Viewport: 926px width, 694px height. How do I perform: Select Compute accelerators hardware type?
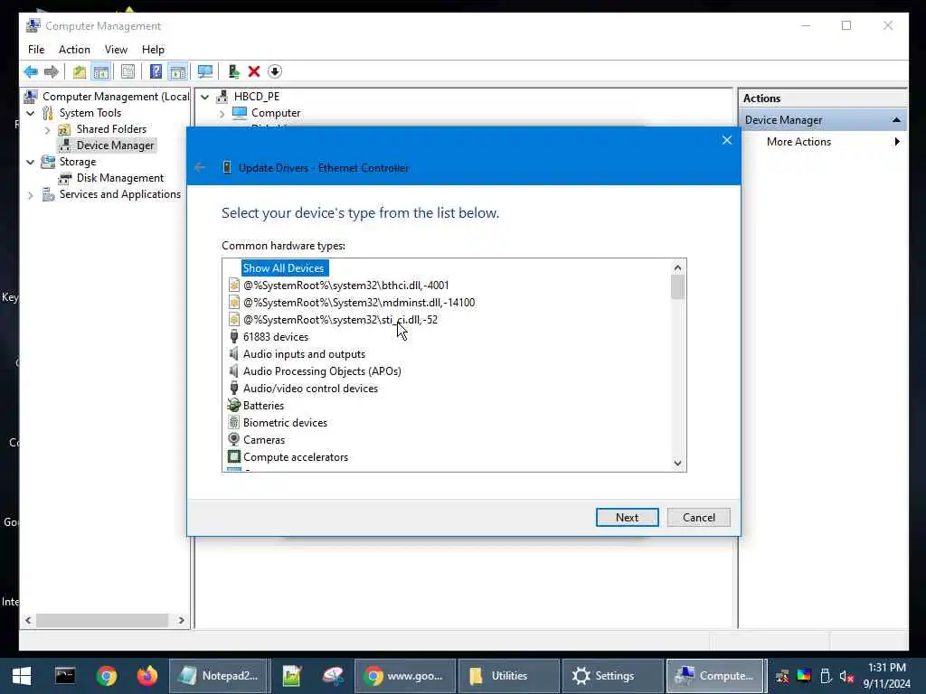point(296,457)
